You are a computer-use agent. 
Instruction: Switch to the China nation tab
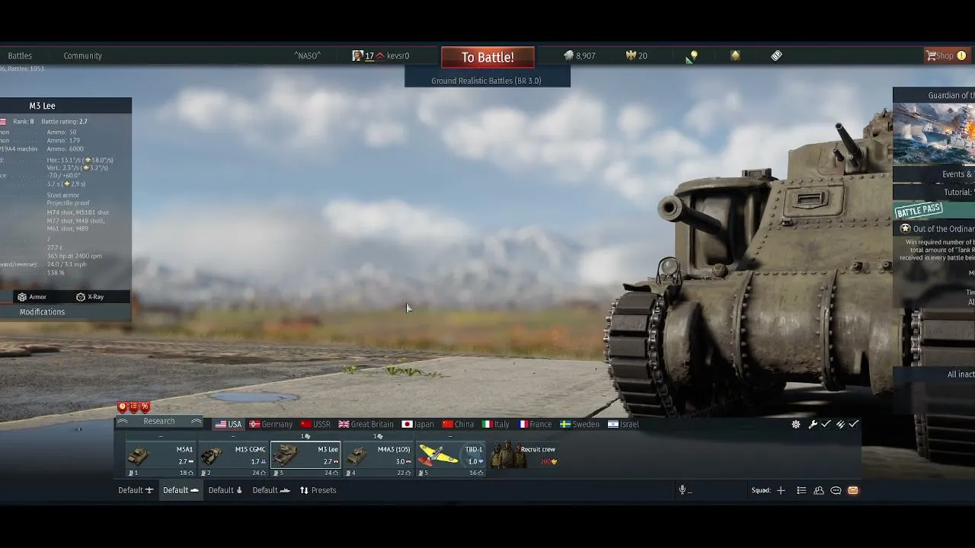click(x=458, y=425)
